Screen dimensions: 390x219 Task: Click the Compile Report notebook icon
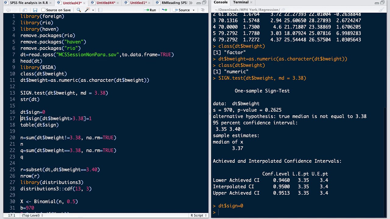100,10
